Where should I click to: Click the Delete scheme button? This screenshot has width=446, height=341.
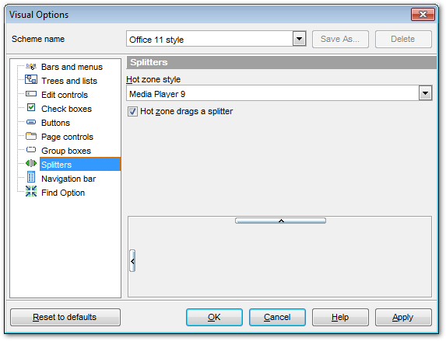[403, 39]
